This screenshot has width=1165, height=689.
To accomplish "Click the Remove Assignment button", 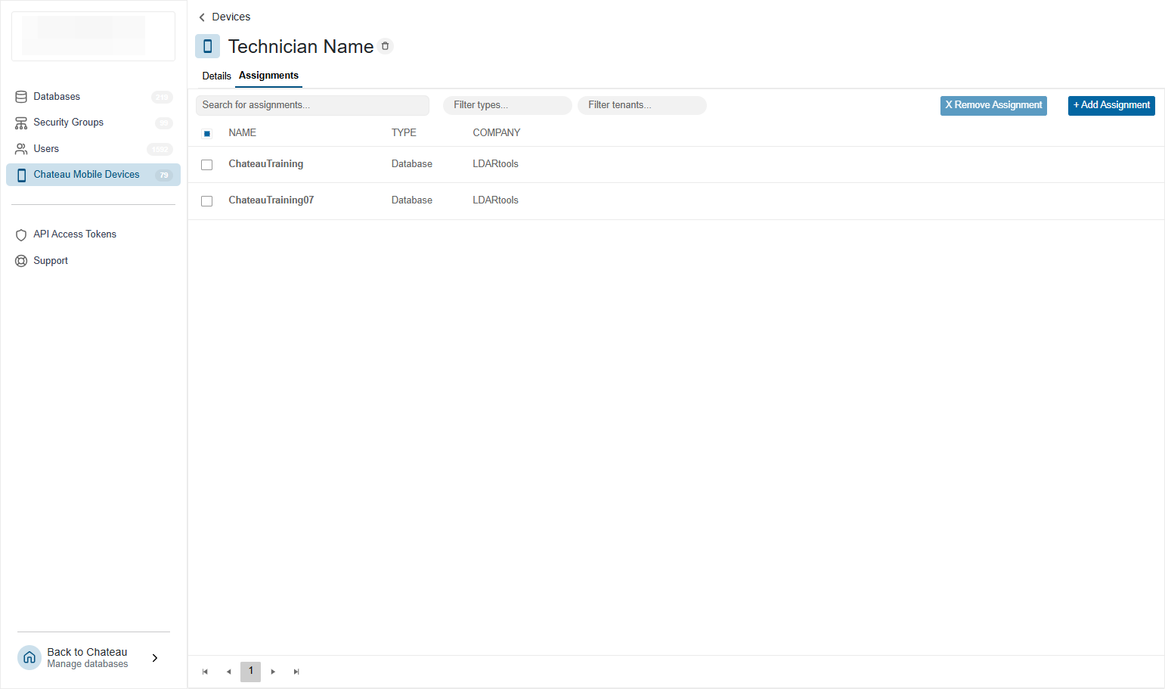I will tap(993, 105).
